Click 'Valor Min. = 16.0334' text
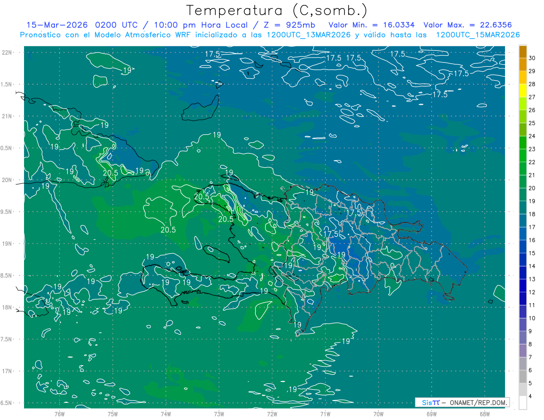 coord(372,25)
